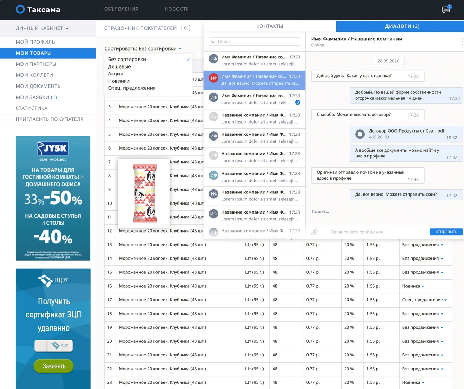464x389 pixels.
Task: Click the НЦЭУ logo in the banner
Action: point(53,280)
